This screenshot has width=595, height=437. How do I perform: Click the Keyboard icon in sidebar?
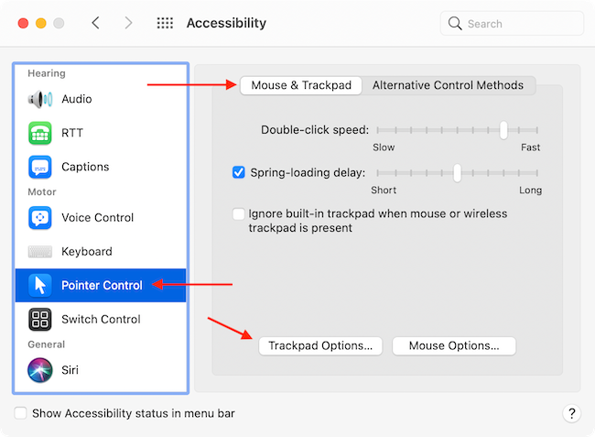point(40,252)
